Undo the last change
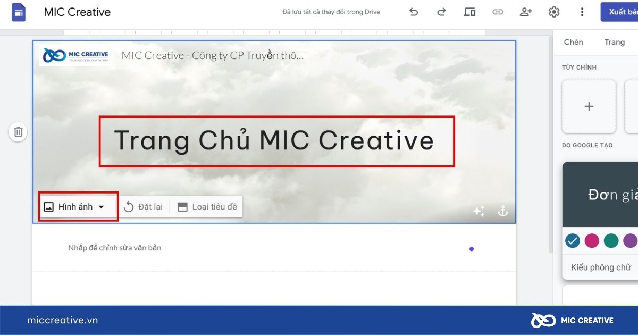The width and height of the screenshot is (638, 335). coord(414,12)
